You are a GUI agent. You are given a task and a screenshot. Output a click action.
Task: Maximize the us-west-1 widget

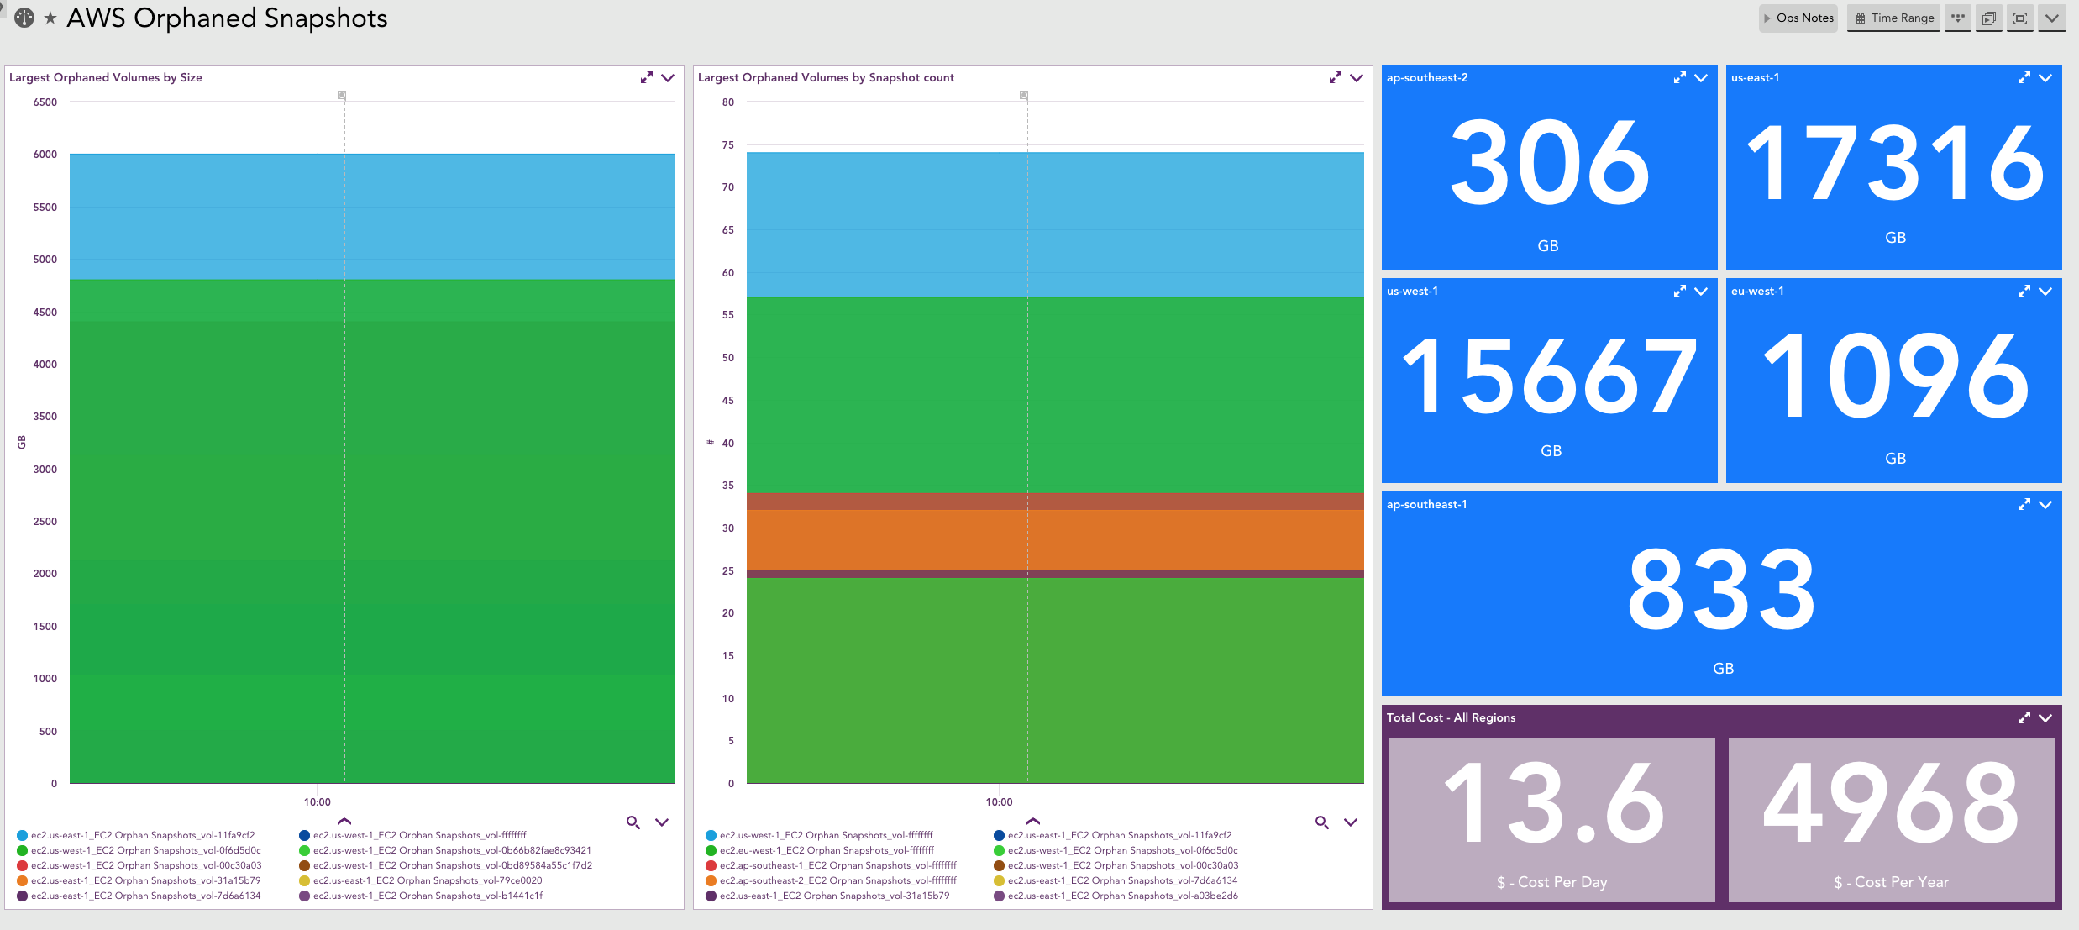[1680, 291]
